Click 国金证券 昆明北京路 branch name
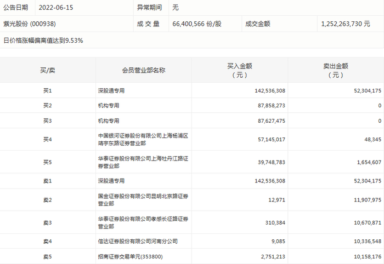 point(143,200)
